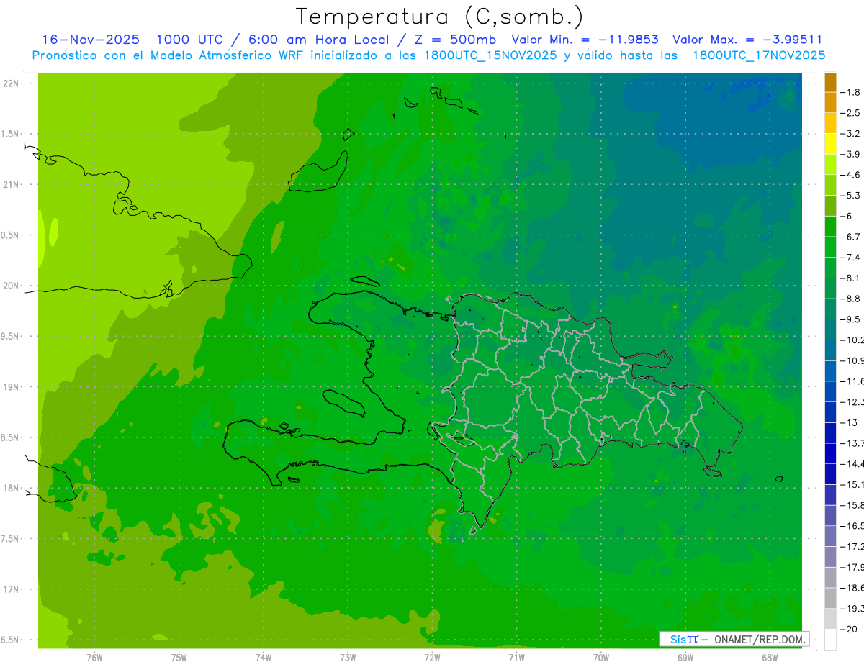Image resolution: width=864 pixels, height=667 pixels.
Task: Select the 'Z = 500mb' pressure level text
Action: pyautogui.click(x=454, y=40)
